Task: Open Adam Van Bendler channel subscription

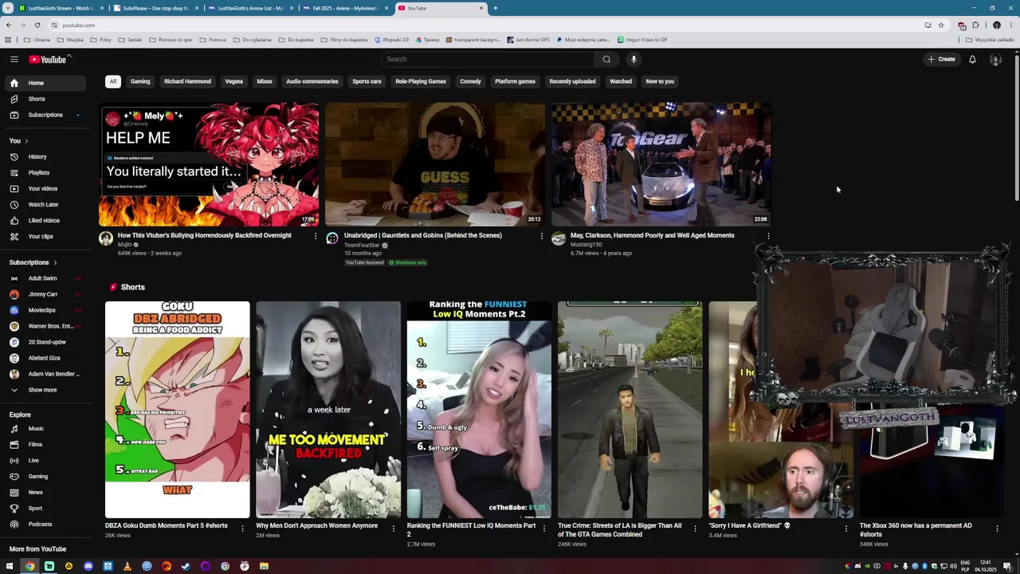Action: [x=46, y=374]
